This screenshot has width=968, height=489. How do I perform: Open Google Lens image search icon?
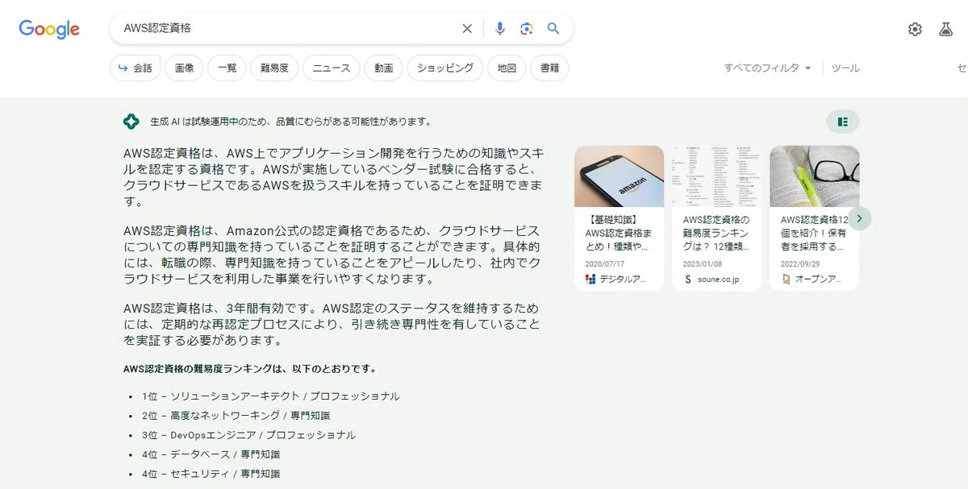click(527, 29)
